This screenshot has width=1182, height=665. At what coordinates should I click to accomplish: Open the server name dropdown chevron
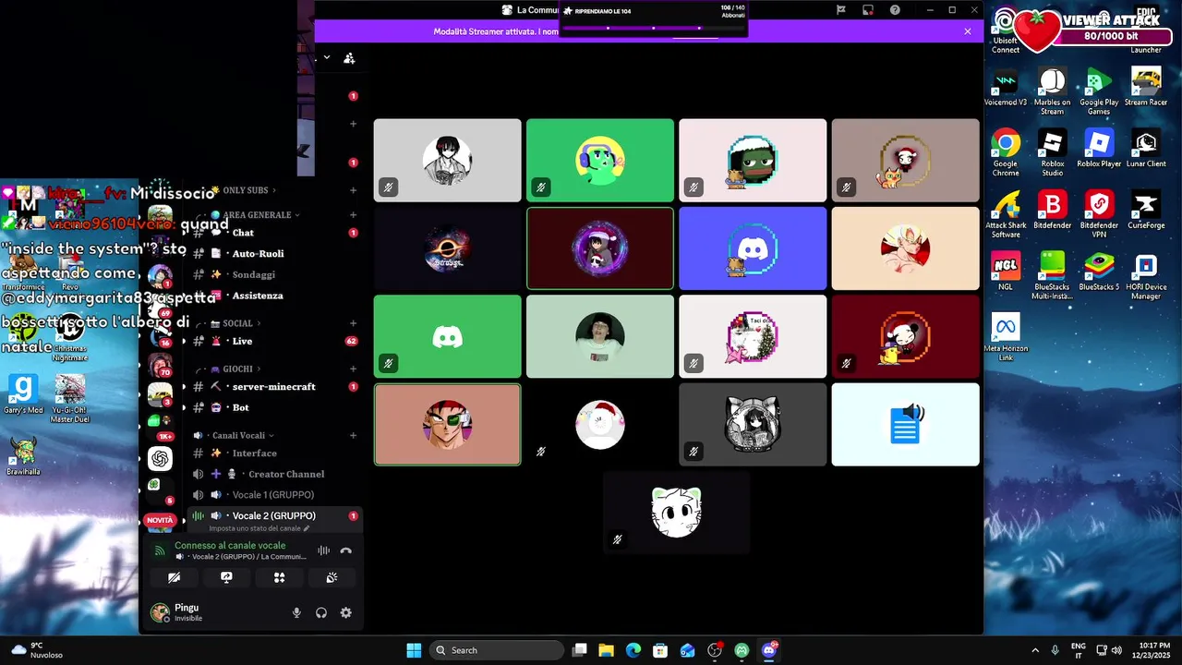pos(327,57)
